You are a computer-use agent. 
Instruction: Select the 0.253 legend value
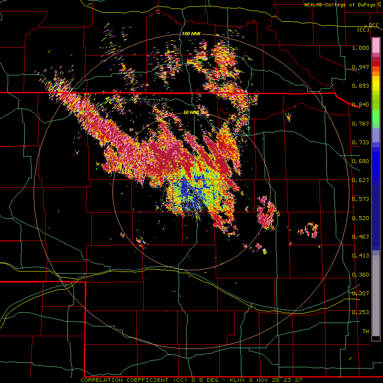click(x=360, y=312)
